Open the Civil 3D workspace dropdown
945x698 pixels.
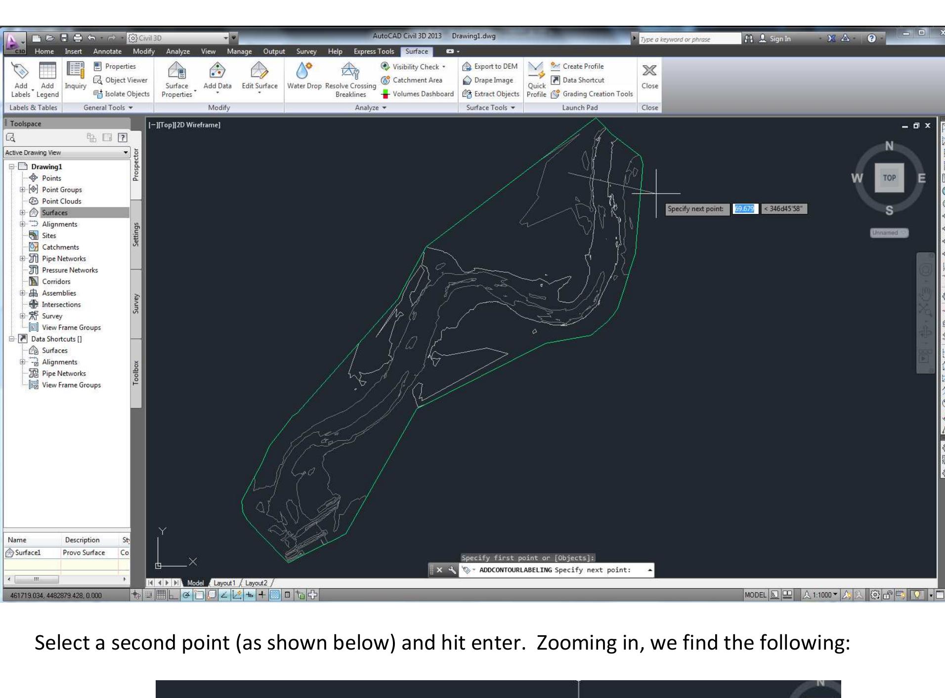[178, 38]
